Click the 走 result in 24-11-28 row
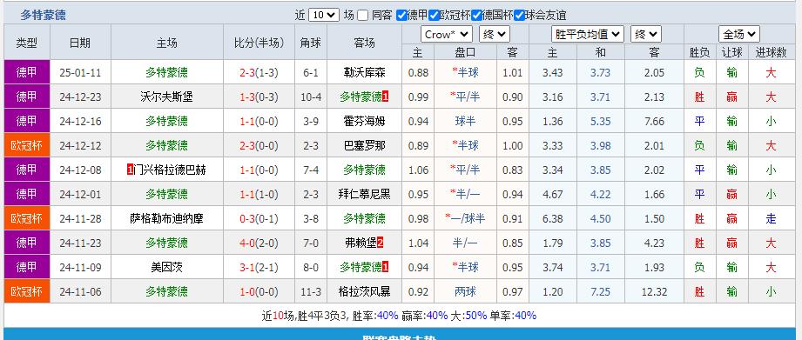 pyautogui.click(x=772, y=218)
